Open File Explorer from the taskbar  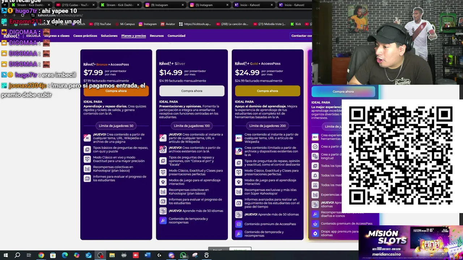click(x=112, y=255)
